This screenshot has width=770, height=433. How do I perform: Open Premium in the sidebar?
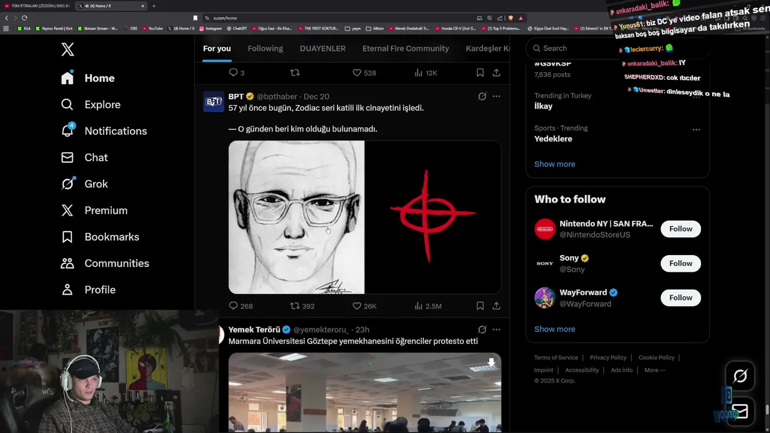pyautogui.click(x=94, y=210)
